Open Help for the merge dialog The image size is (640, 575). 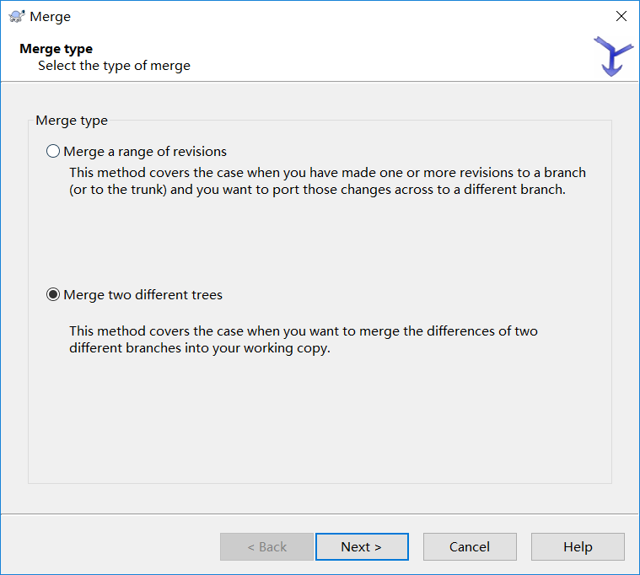[x=578, y=546]
